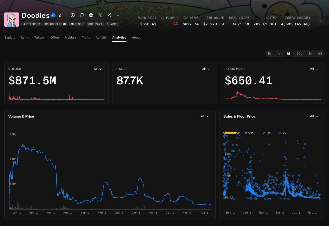Click the By Doodles creator badge
Image resolution: width=329 pixels, height=226 pixels.
pyautogui.click(x=55, y=24)
